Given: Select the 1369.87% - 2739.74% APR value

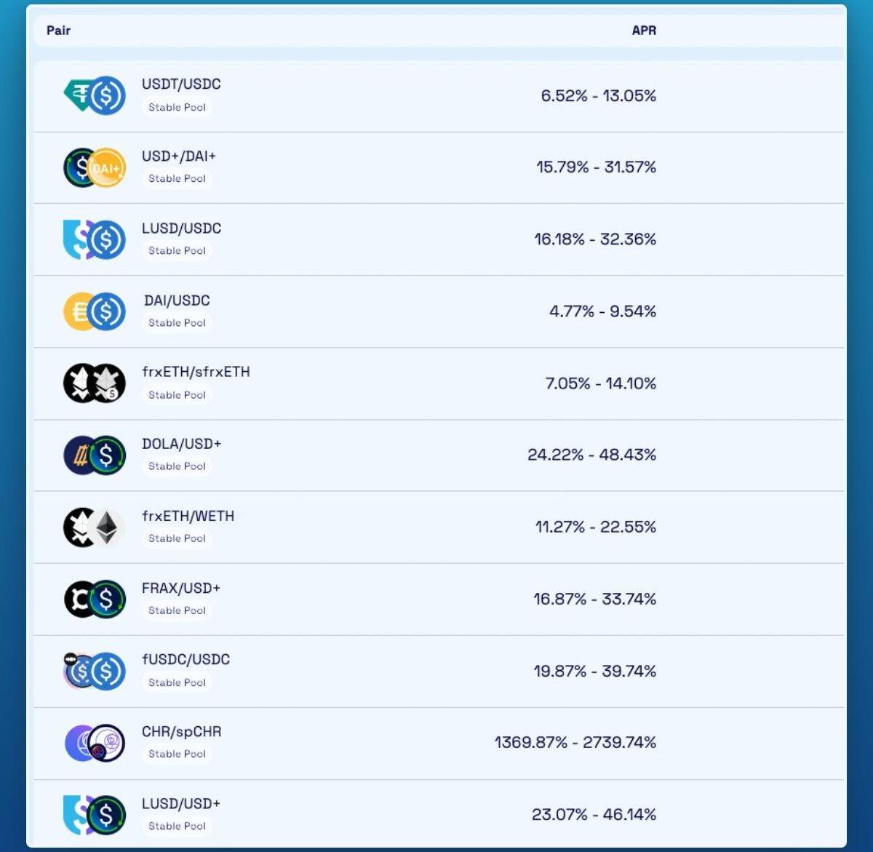Looking at the screenshot, I should pos(575,743).
